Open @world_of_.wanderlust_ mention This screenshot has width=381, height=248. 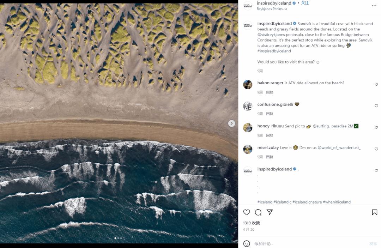[x=339, y=148]
